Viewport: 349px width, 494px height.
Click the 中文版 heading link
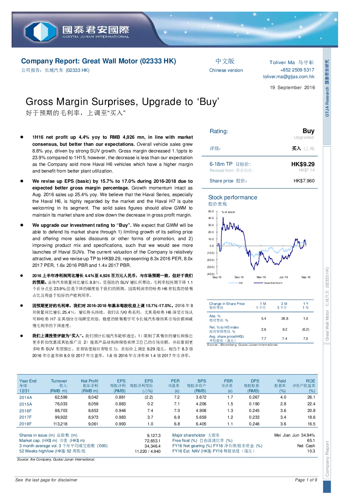[x=225, y=61]
